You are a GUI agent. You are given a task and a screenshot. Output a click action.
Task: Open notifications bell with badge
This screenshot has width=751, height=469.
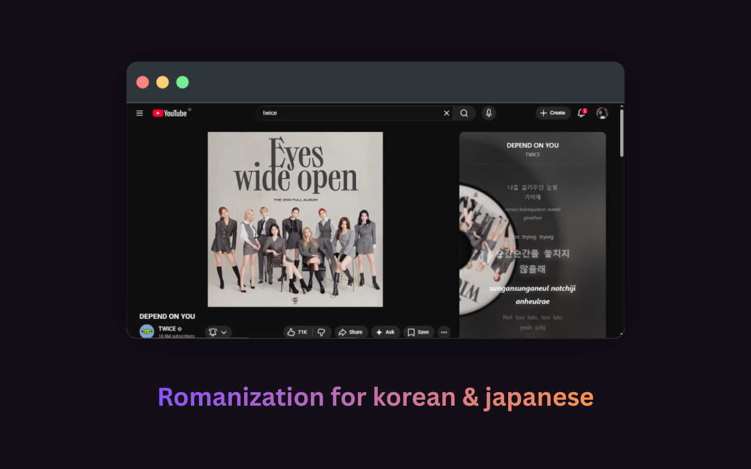click(581, 113)
